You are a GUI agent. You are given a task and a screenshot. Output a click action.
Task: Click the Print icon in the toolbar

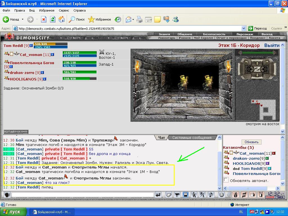tap(139, 19)
